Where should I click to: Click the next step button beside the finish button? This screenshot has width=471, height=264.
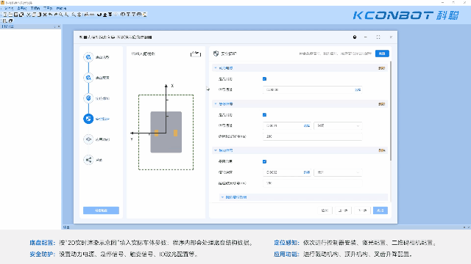pos(363,210)
